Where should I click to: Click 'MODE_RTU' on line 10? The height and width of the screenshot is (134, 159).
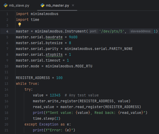coord(84,66)
